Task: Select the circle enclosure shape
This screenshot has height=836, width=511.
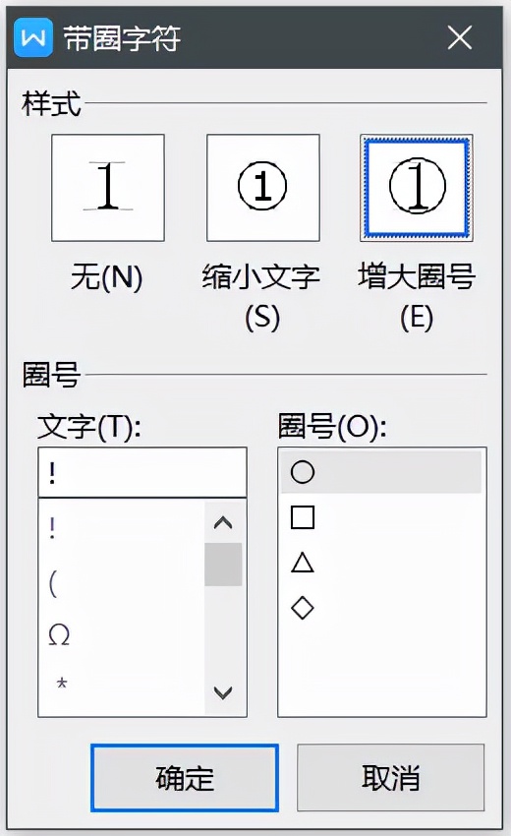Action: (381, 472)
